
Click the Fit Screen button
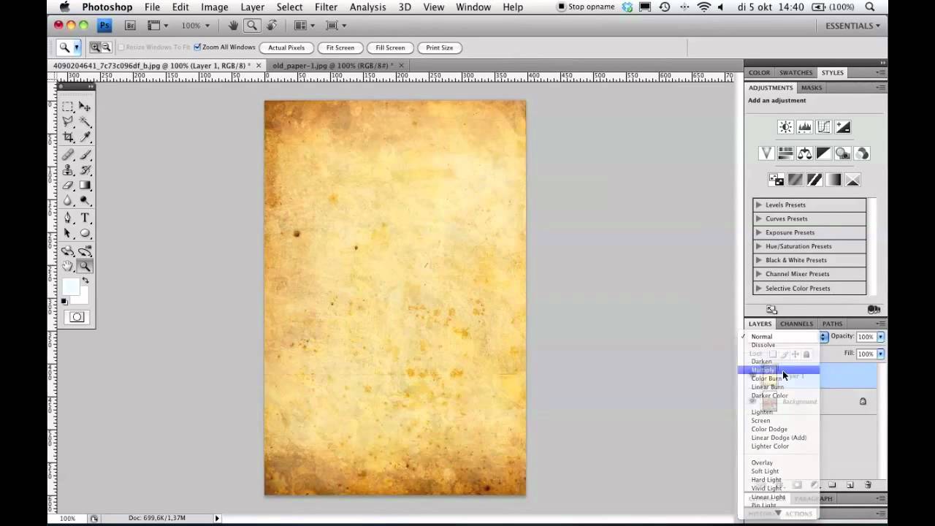point(340,47)
